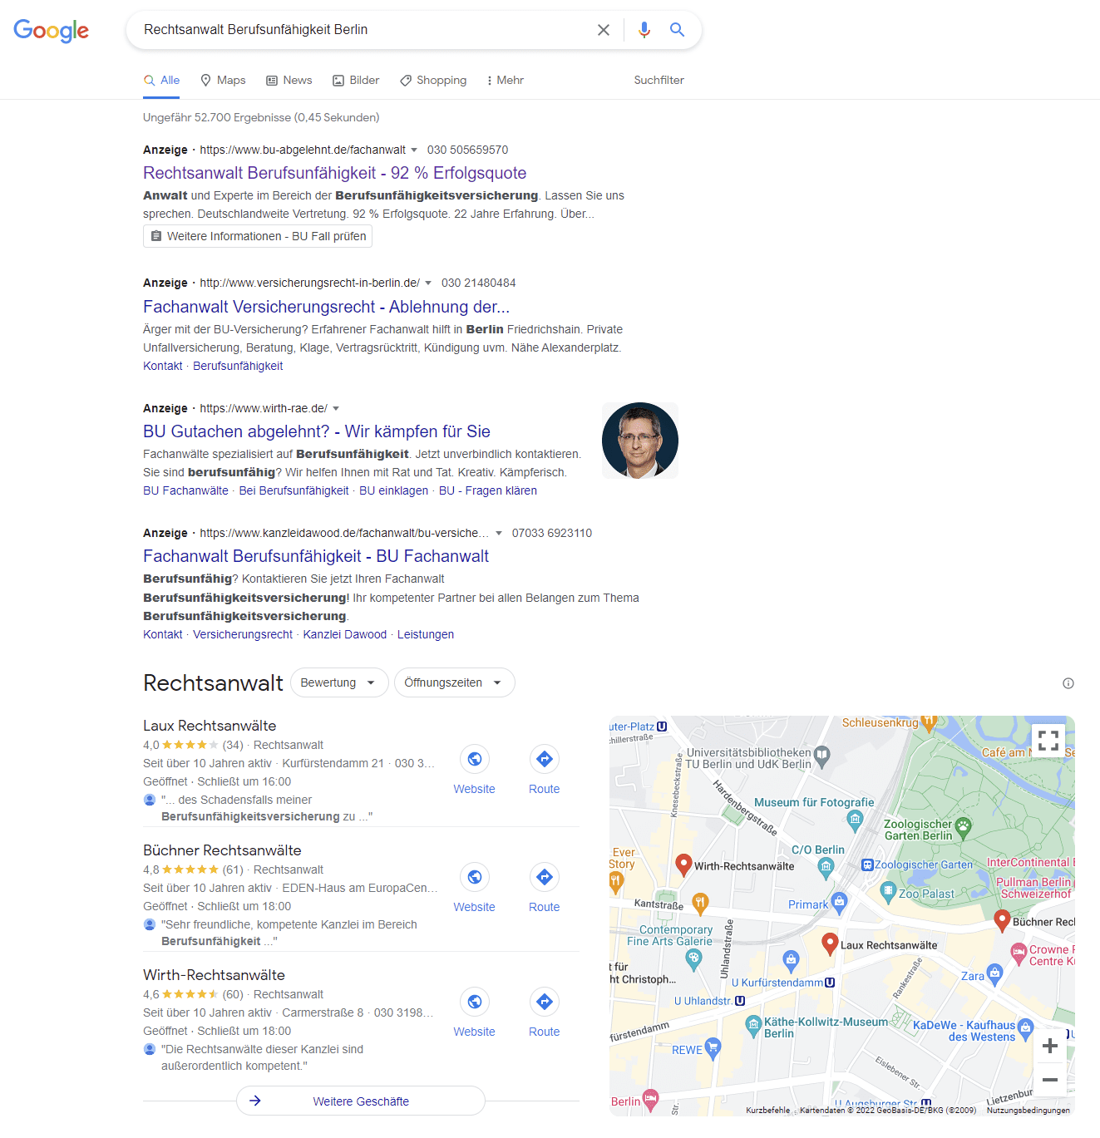Expand ad options arrow for versicherungsrecht-in-berlin.de
This screenshot has height=1138, width=1100.
click(x=428, y=283)
